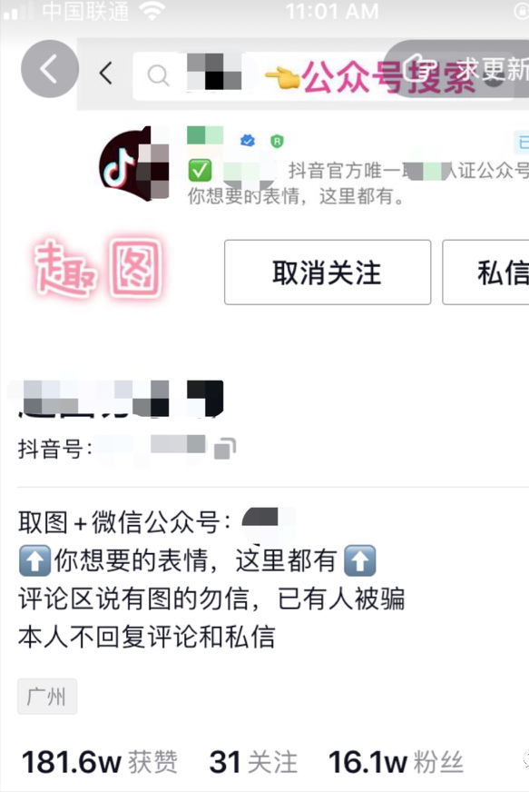
Task: Open the 31 关注 following list
Action: tap(253, 762)
